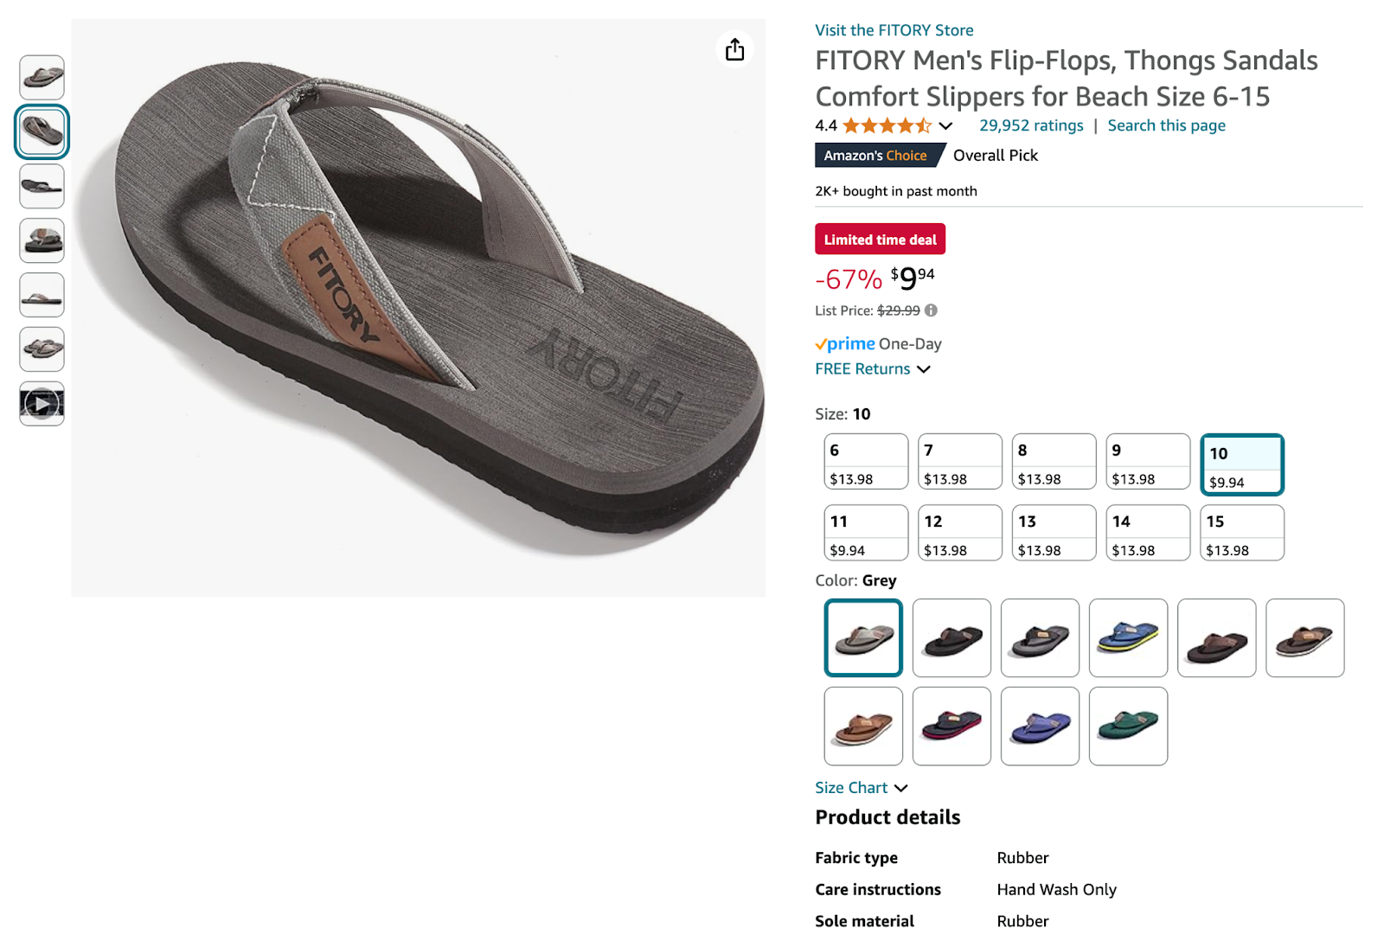Screen dimensions: 1384x941
Task: Click the Limited time deal badge
Action: pyautogui.click(x=880, y=239)
